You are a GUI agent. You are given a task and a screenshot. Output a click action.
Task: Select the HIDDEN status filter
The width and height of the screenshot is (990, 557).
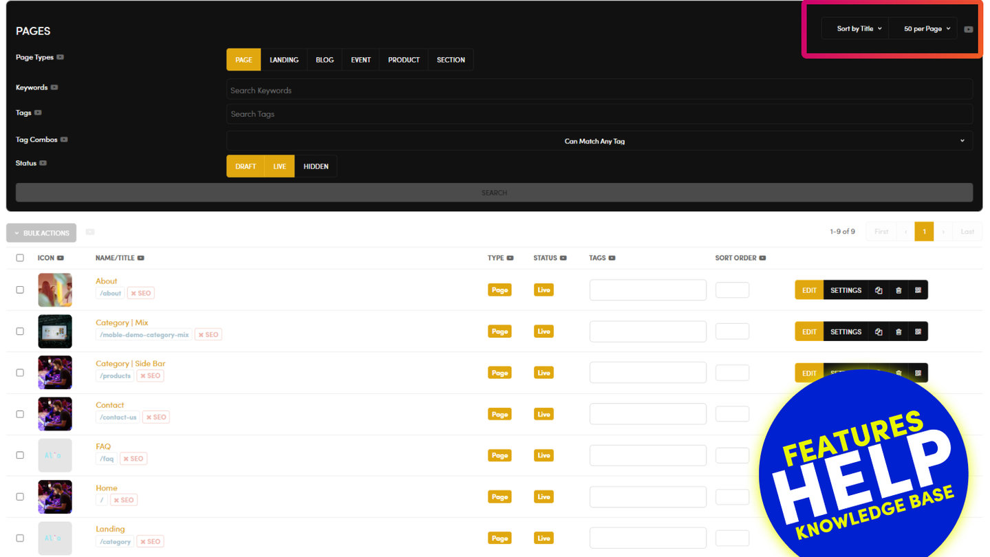click(x=316, y=166)
